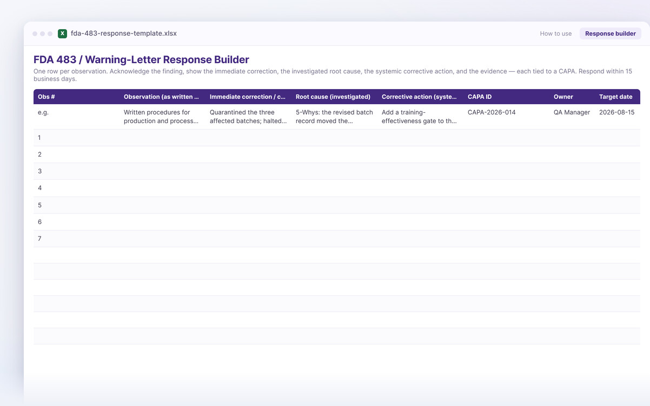The width and height of the screenshot is (650, 406).
Task: Select the cell 'Add a training-effectiveness gate'
Action: coord(420,117)
